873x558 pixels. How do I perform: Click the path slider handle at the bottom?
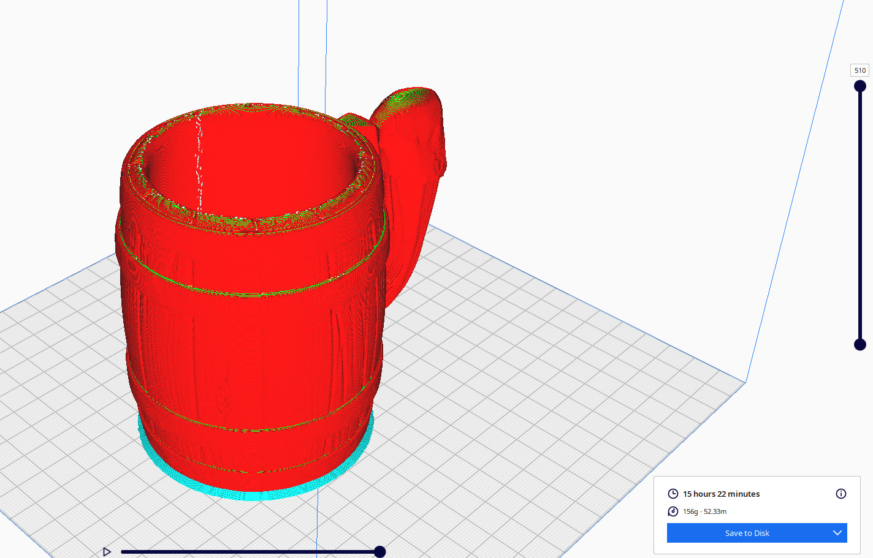click(x=380, y=551)
